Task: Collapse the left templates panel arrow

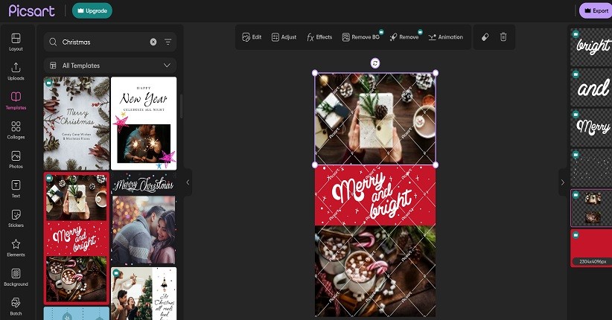Action: coord(188,182)
